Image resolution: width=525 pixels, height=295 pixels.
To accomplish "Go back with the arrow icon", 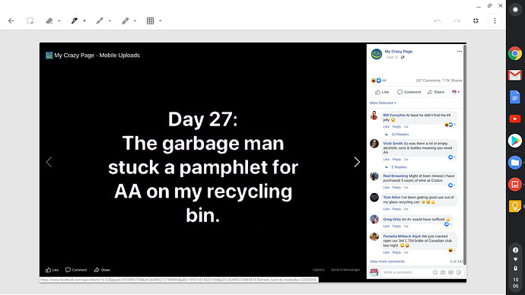I will click(11, 21).
